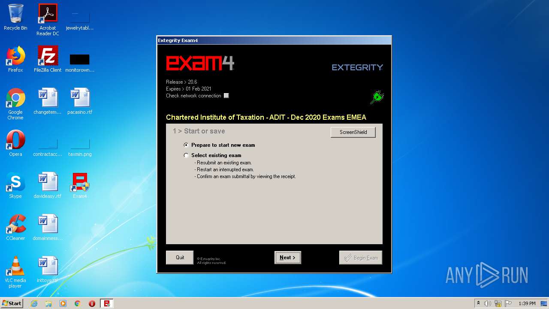
Task: Launch Internet Explorer from taskbar
Action: (34, 303)
